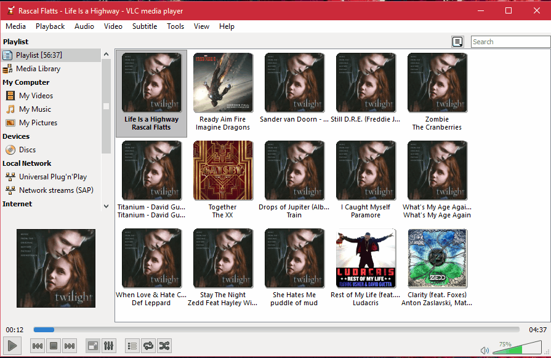Open extended settings equalizer icon

(x=108, y=346)
